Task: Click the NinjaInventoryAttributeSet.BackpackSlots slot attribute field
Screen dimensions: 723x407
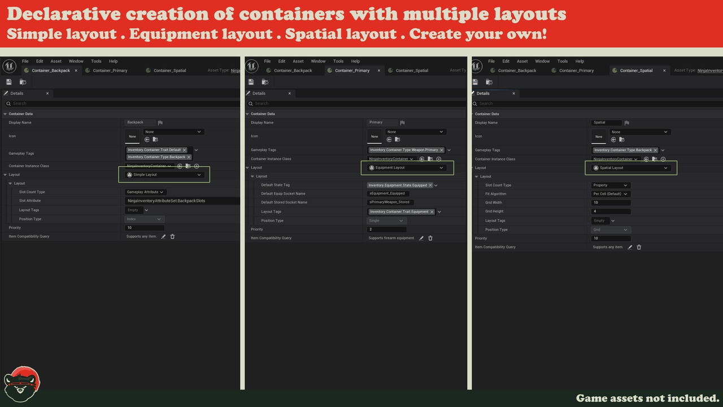Action: click(x=182, y=201)
